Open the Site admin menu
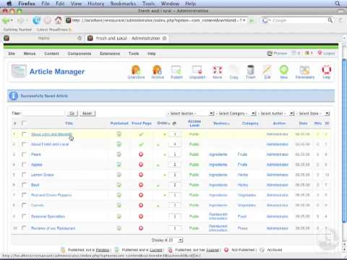 coord(12,53)
